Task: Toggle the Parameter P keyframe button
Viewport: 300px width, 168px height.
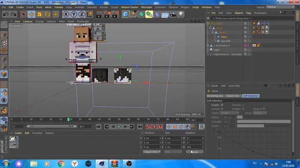Action: click(187, 126)
